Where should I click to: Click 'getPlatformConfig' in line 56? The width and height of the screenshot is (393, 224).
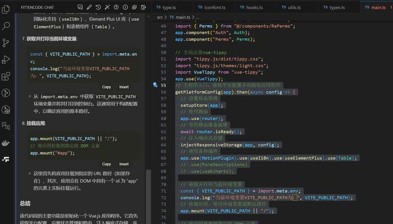point(198,92)
